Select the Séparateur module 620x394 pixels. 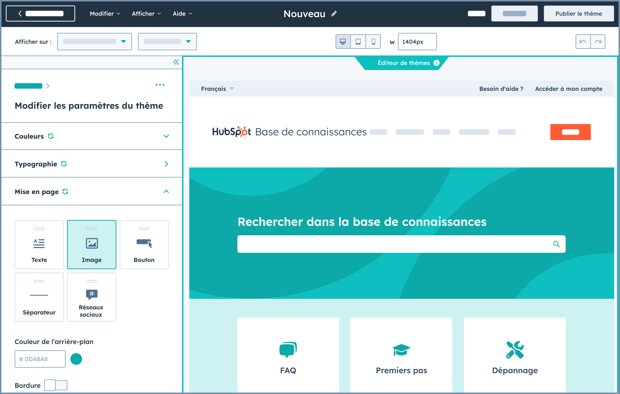pos(39,297)
